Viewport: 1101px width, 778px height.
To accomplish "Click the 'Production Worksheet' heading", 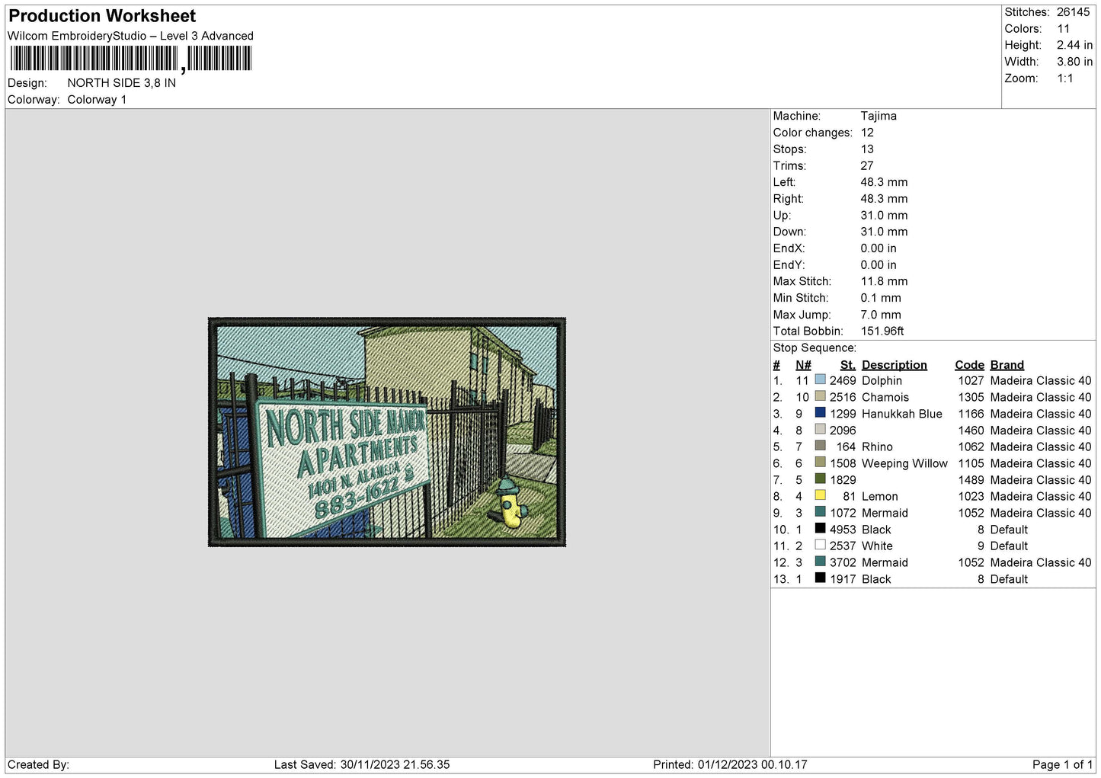I will tap(102, 16).
